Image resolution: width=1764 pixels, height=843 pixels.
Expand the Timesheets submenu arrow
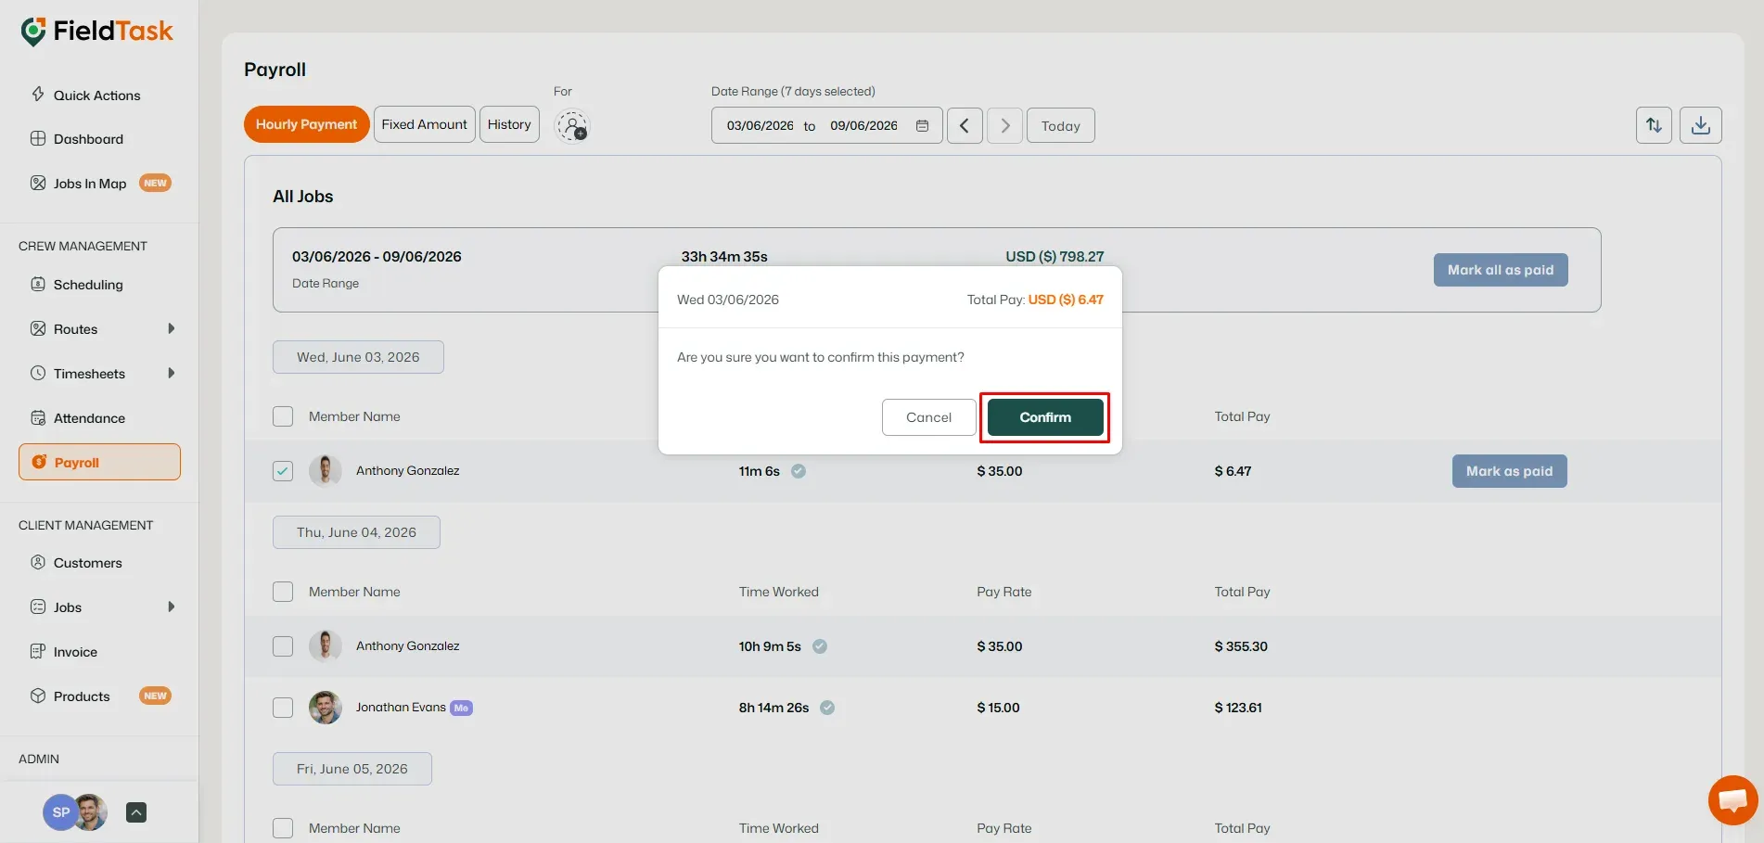(x=172, y=373)
